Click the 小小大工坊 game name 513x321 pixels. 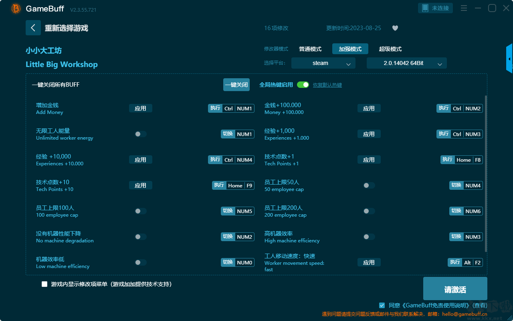pyautogui.click(x=44, y=51)
